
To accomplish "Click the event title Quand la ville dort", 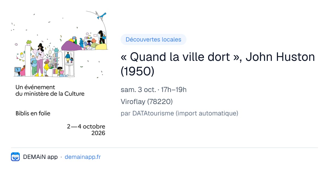I will pyautogui.click(x=181, y=57).
